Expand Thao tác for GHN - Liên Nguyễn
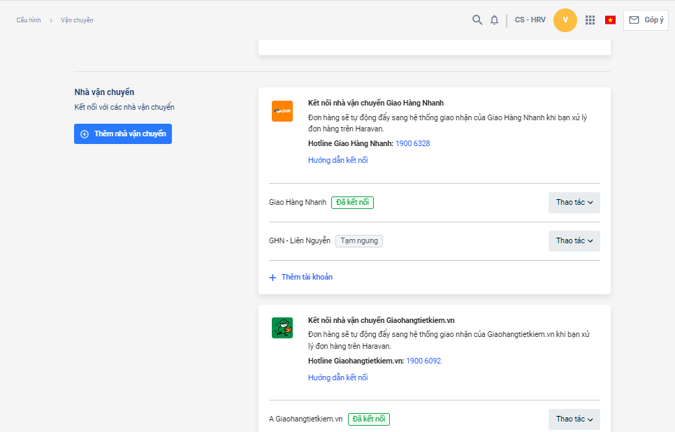675x432 pixels. pos(574,241)
